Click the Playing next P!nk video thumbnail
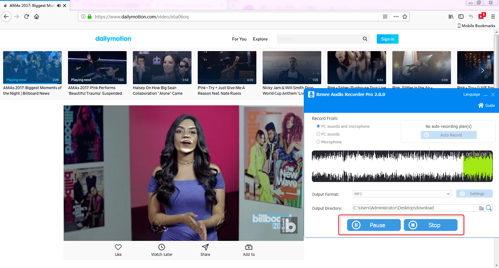Viewport: 499px width, 268px height. pyautogui.click(x=97, y=68)
